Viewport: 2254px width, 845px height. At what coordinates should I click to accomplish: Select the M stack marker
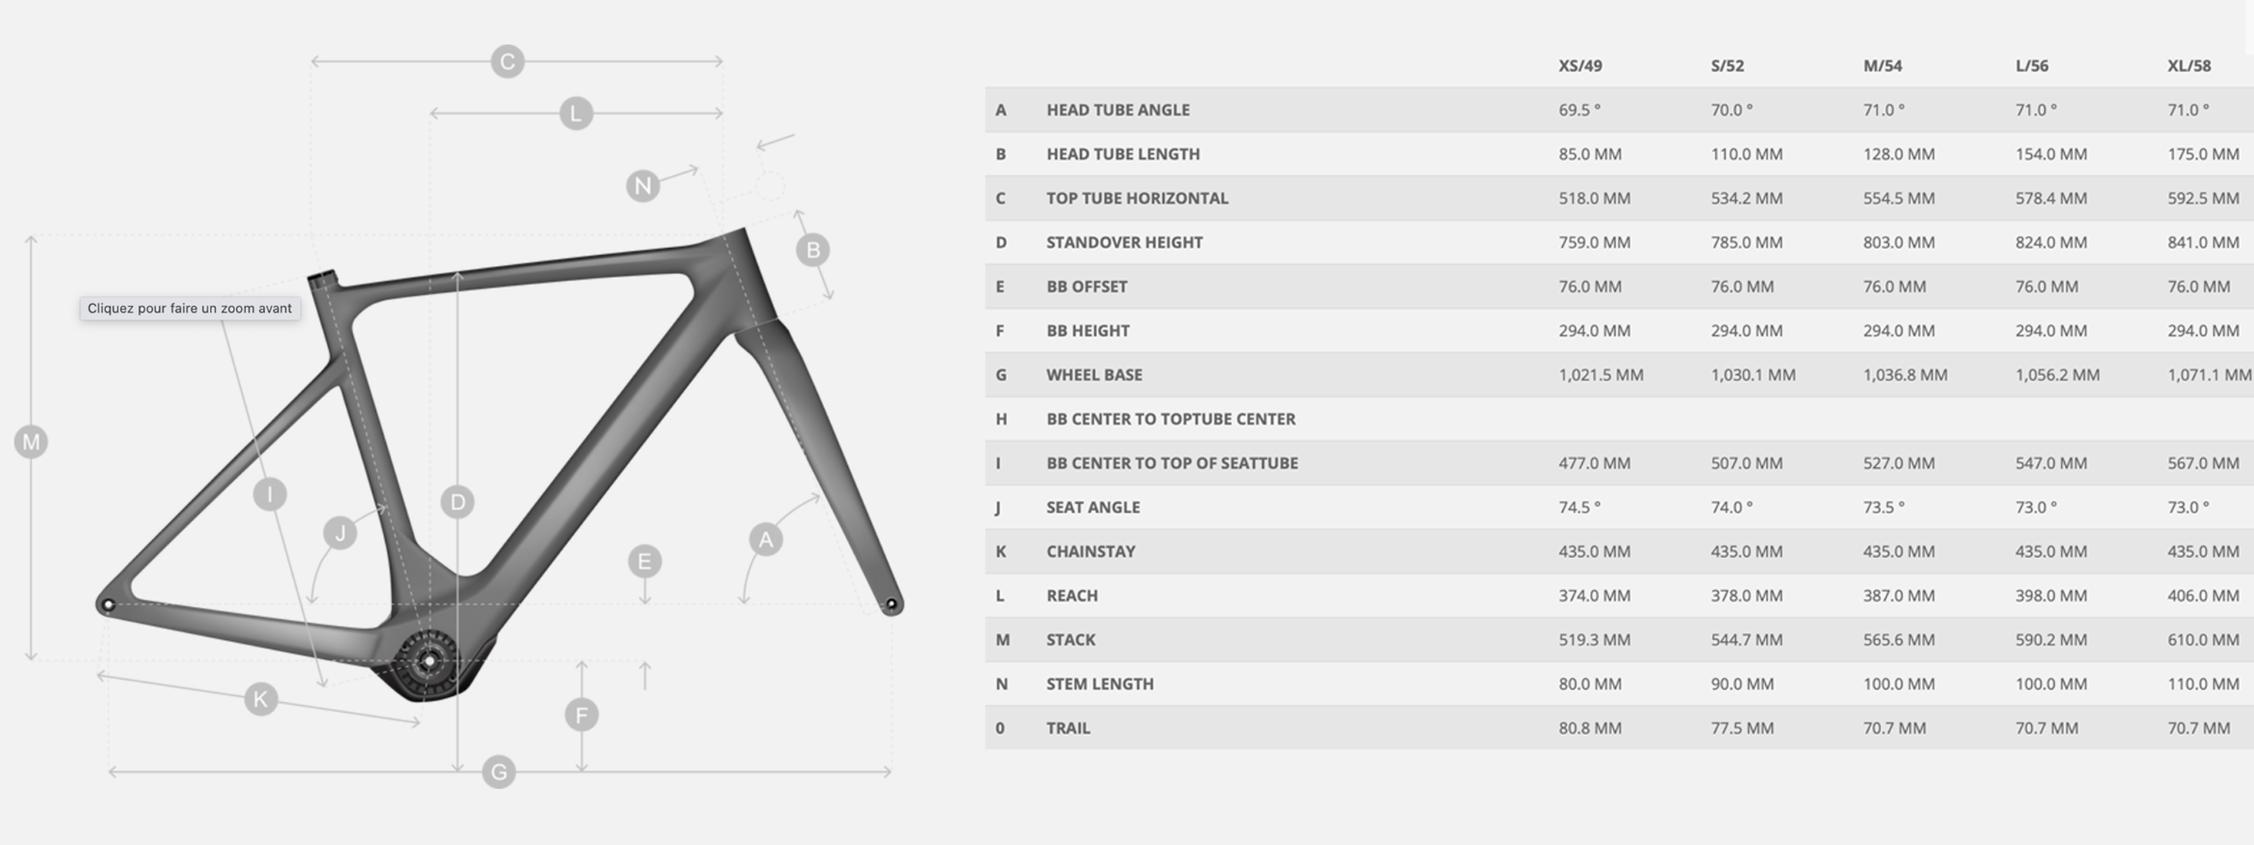tap(32, 442)
